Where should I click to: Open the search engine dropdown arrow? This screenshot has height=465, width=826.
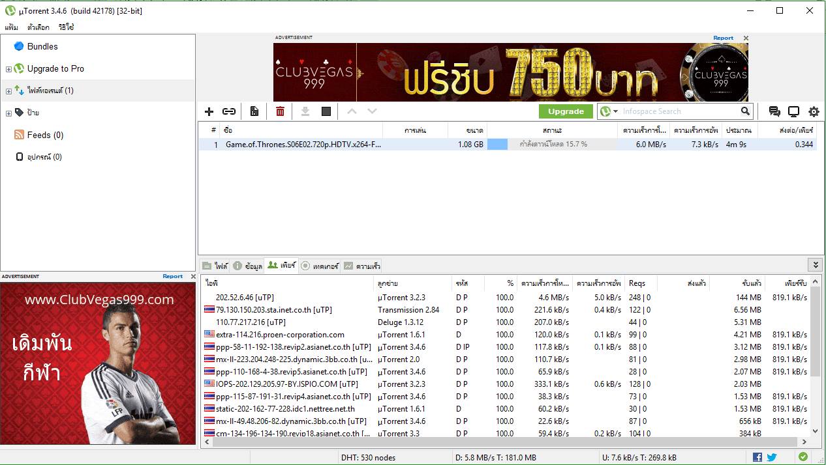pyautogui.click(x=615, y=111)
